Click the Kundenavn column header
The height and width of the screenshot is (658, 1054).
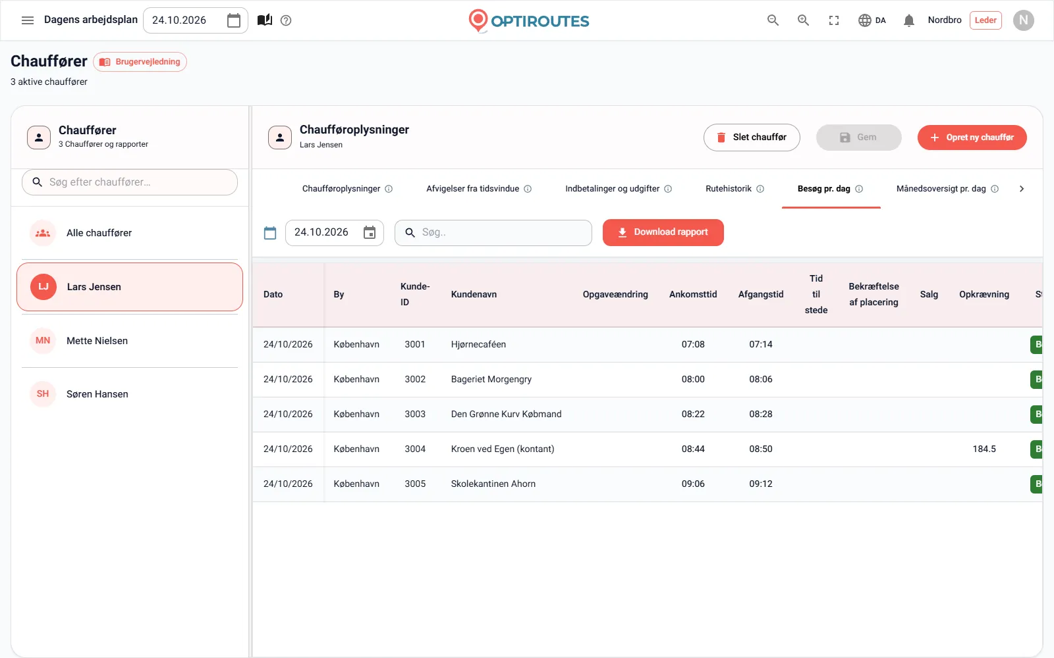point(474,295)
